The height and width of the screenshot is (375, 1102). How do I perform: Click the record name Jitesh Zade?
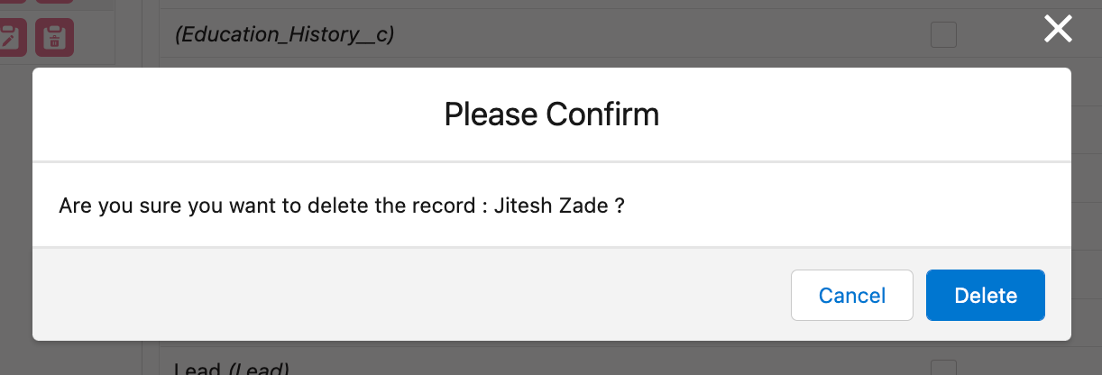click(x=550, y=205)
